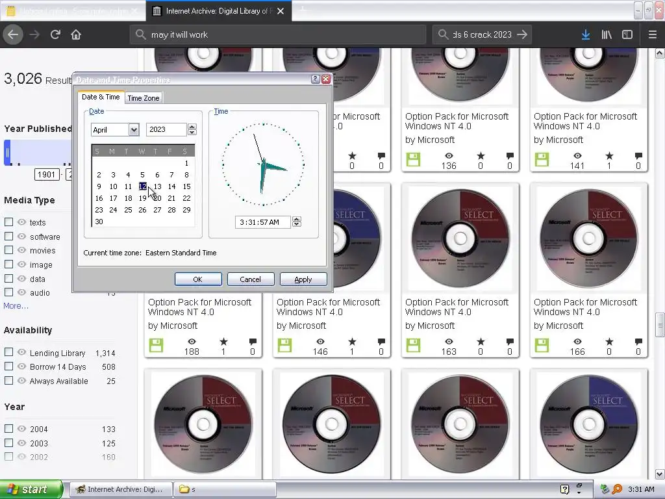Check the software media type checkbox
The height and width of the screenshot is (499, 665).
click(8, 237)
